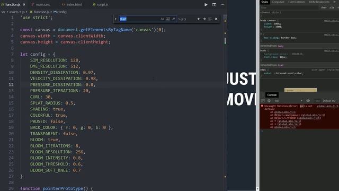Open the 'at f (global.min.js:1)' stack link
The height and width of the screenshot is (191, 339).
tap(289, 121)
